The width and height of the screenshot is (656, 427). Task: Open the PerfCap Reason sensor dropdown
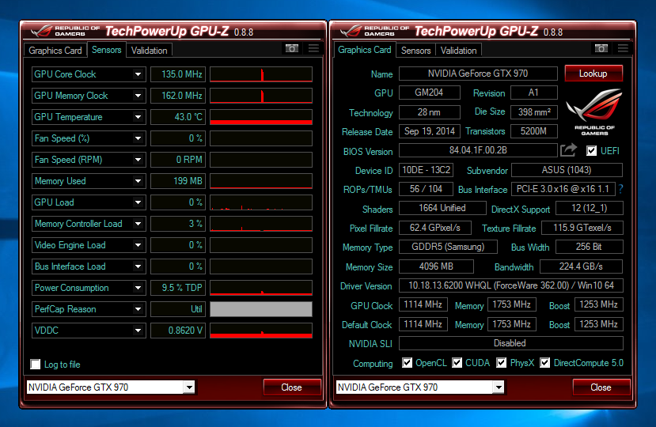click(x=138, y=309)
